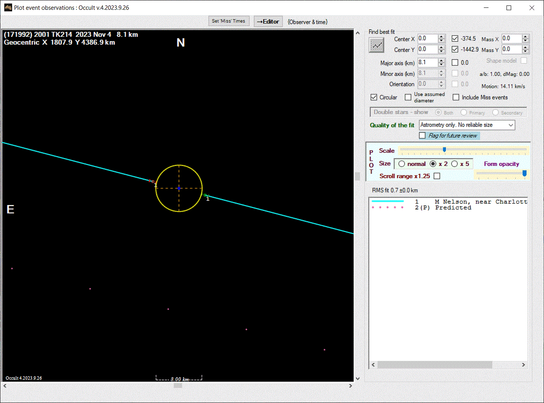Viewport: 544px width, 403px height.
Task: Click the Occult app icon in title bar
Action: pyautogui.click(x=8, y=7)
